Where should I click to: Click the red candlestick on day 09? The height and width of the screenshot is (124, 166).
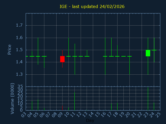(x=62, y=59)
